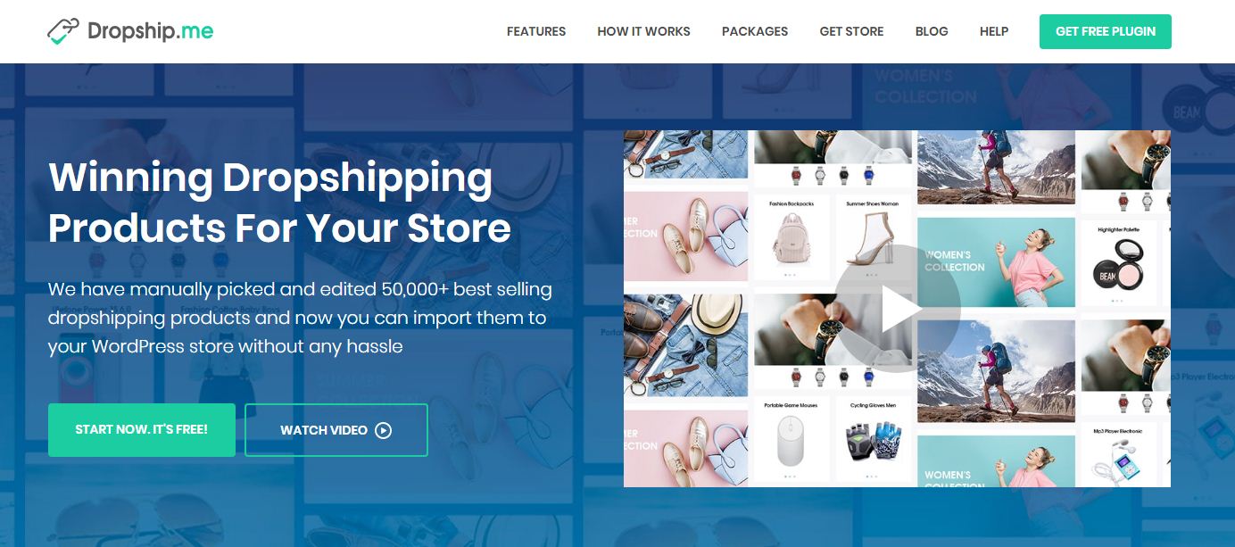The height and width of the screenshot is (547, 1235).
Task: Select Get Store in the navigation
Action: pyautogui.click(x=851, y=31)
